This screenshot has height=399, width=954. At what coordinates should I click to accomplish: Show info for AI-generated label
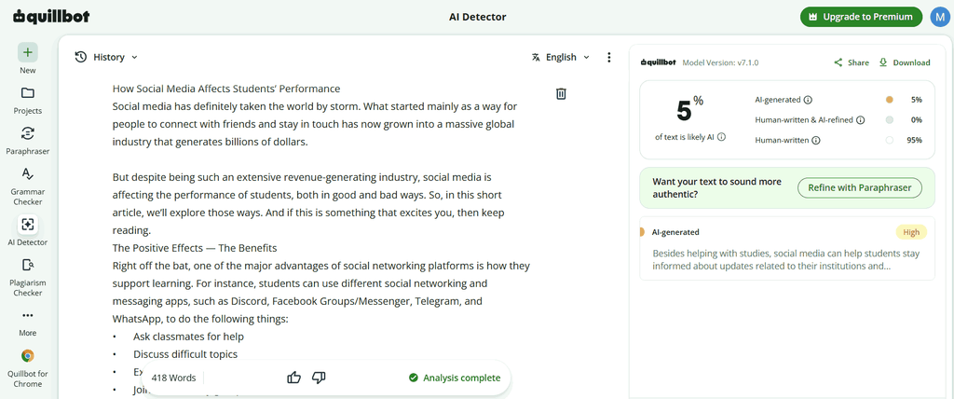click(x=808, y=100)
